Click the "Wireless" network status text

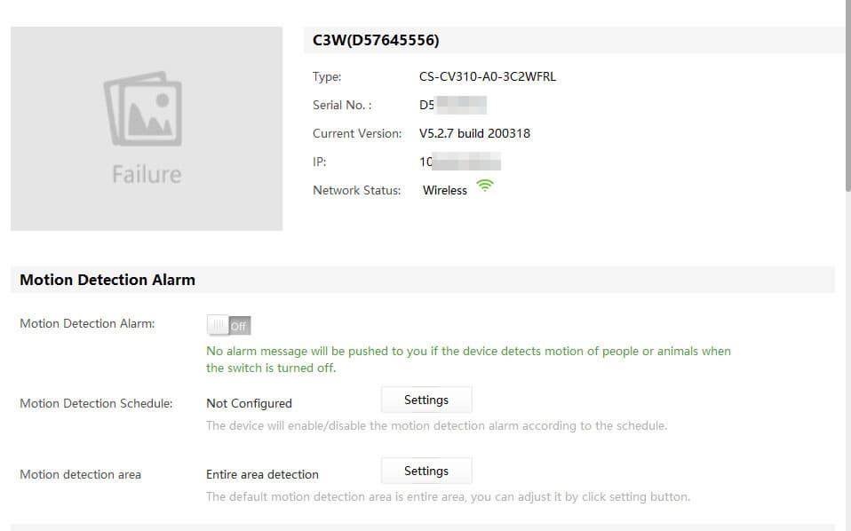point(445,190)
